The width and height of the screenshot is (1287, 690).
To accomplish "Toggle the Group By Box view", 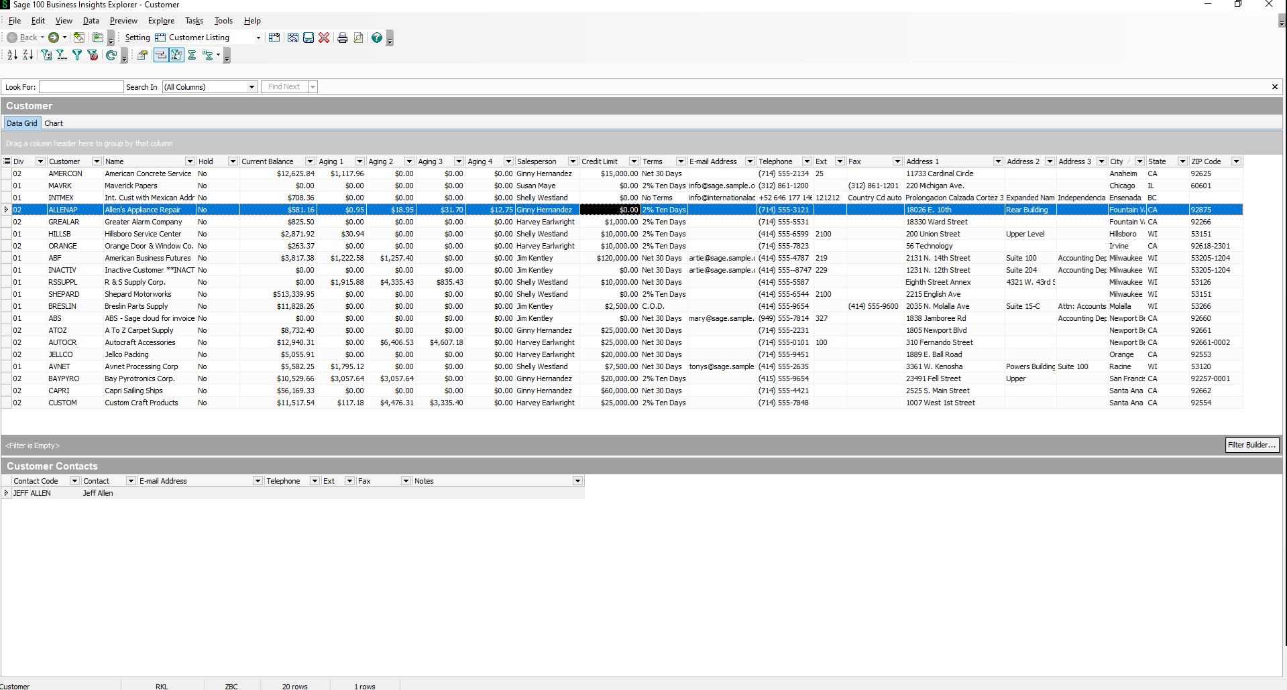I will pos(162,55).
